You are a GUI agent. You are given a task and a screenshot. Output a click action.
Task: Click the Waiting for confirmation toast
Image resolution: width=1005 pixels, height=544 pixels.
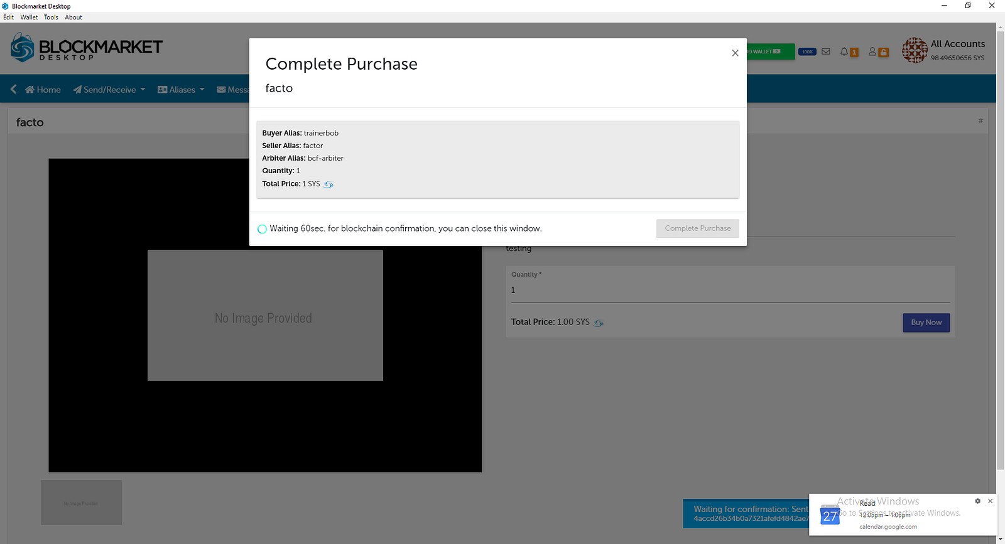(746, 513)
